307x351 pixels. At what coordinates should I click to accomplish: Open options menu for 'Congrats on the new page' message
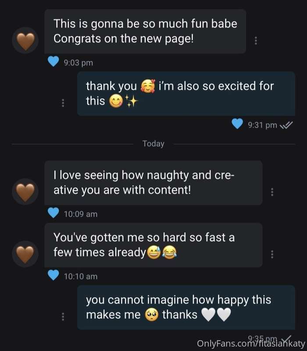pyautogui.click(x=256, y=40)
